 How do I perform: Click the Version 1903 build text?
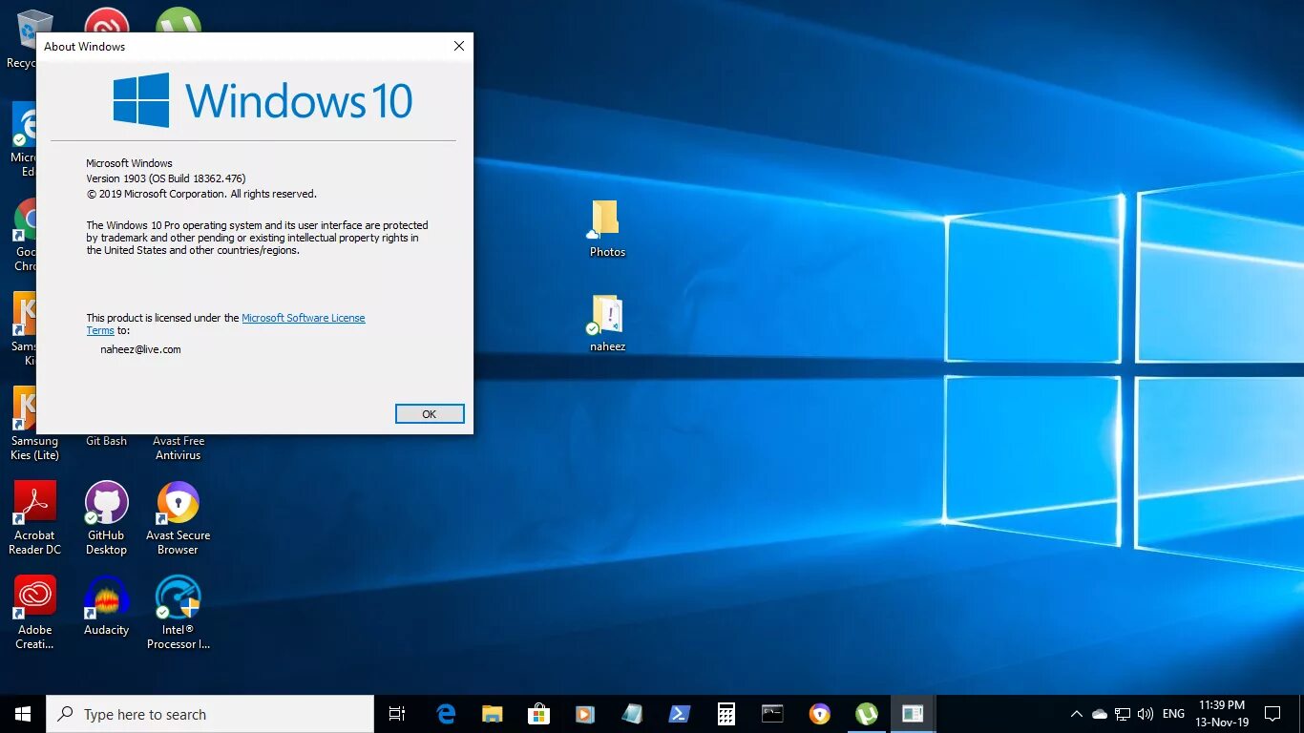(166, 178)
